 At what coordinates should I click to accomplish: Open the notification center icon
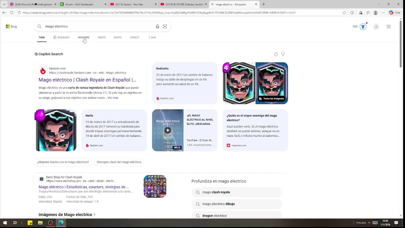pyautogui.click(x=396, y=223)
